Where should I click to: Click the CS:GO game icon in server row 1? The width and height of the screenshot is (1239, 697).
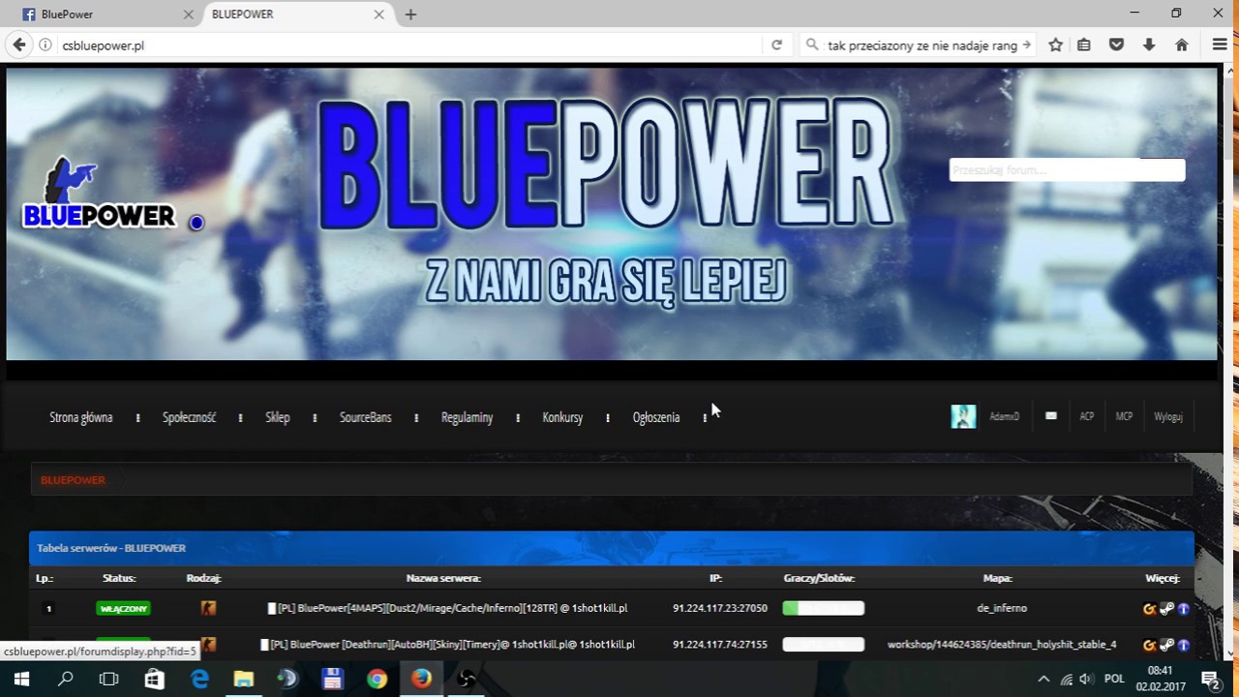208,608
